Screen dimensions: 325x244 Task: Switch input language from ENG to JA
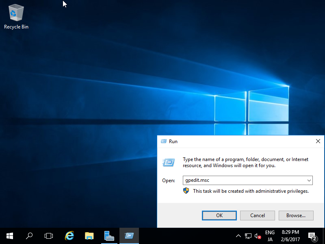point(270,236)
